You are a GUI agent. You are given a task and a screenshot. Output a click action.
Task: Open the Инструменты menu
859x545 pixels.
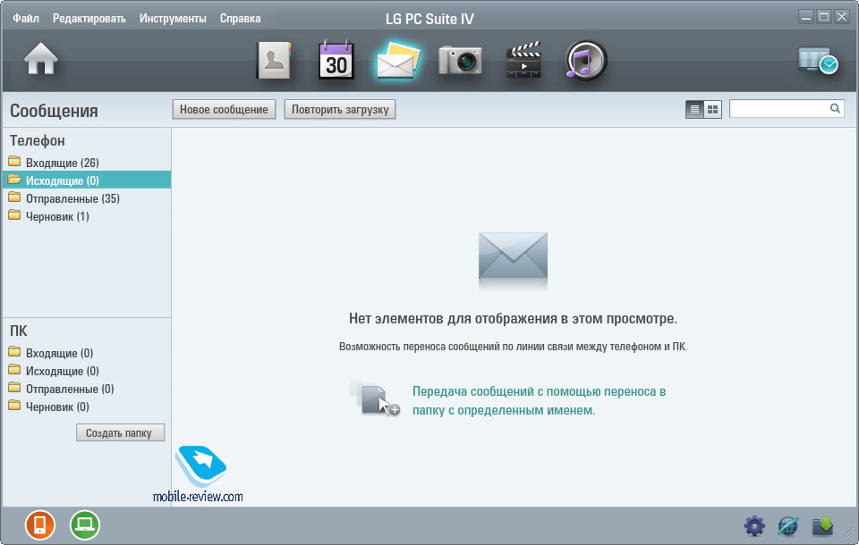click(173, 18)
